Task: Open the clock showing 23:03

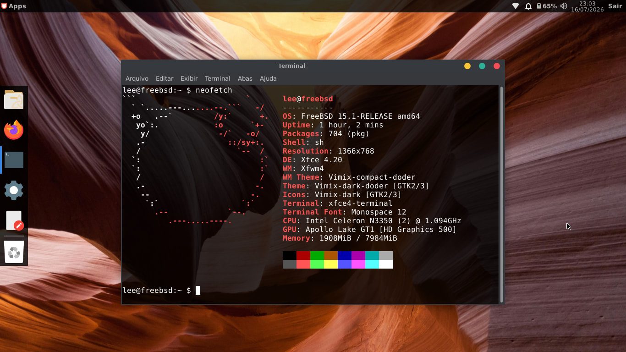Action: coord(587,6)
